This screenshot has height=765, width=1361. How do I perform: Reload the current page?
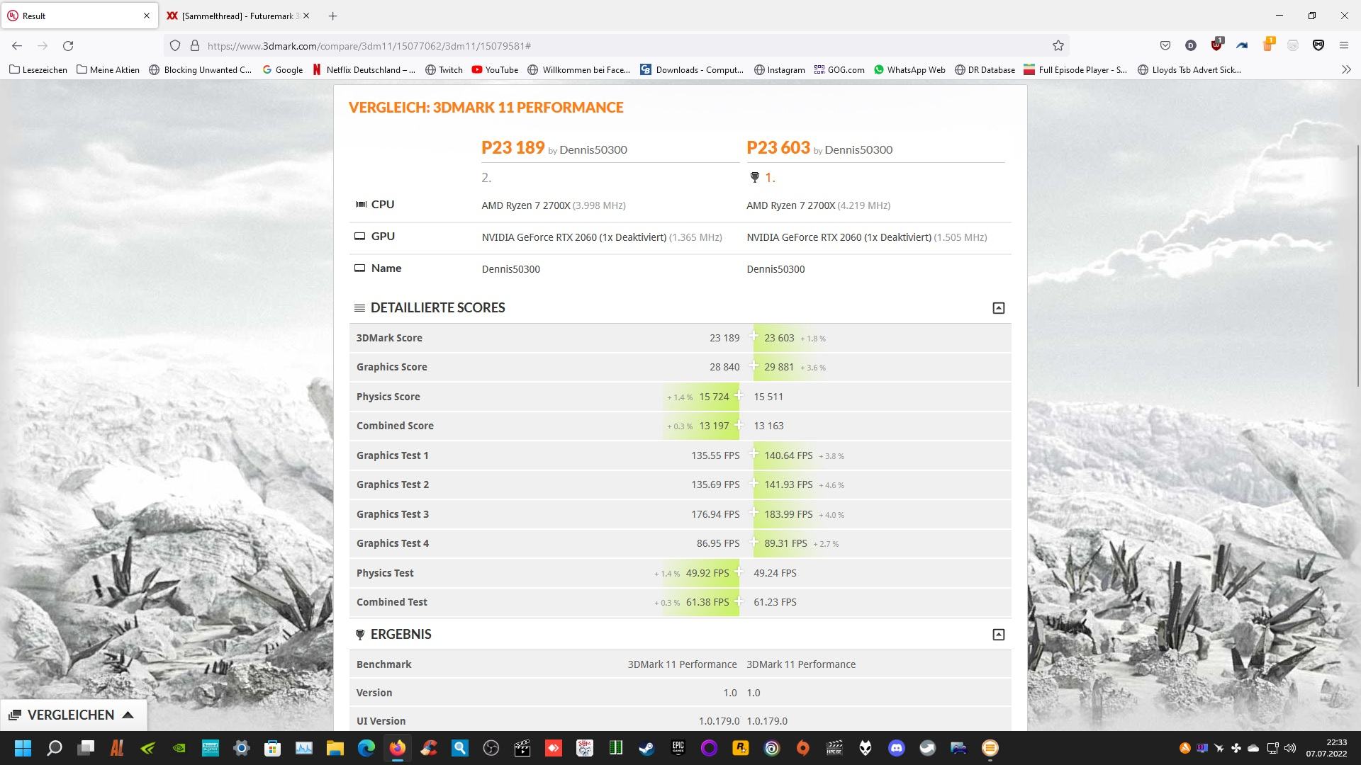pos(68,46)
